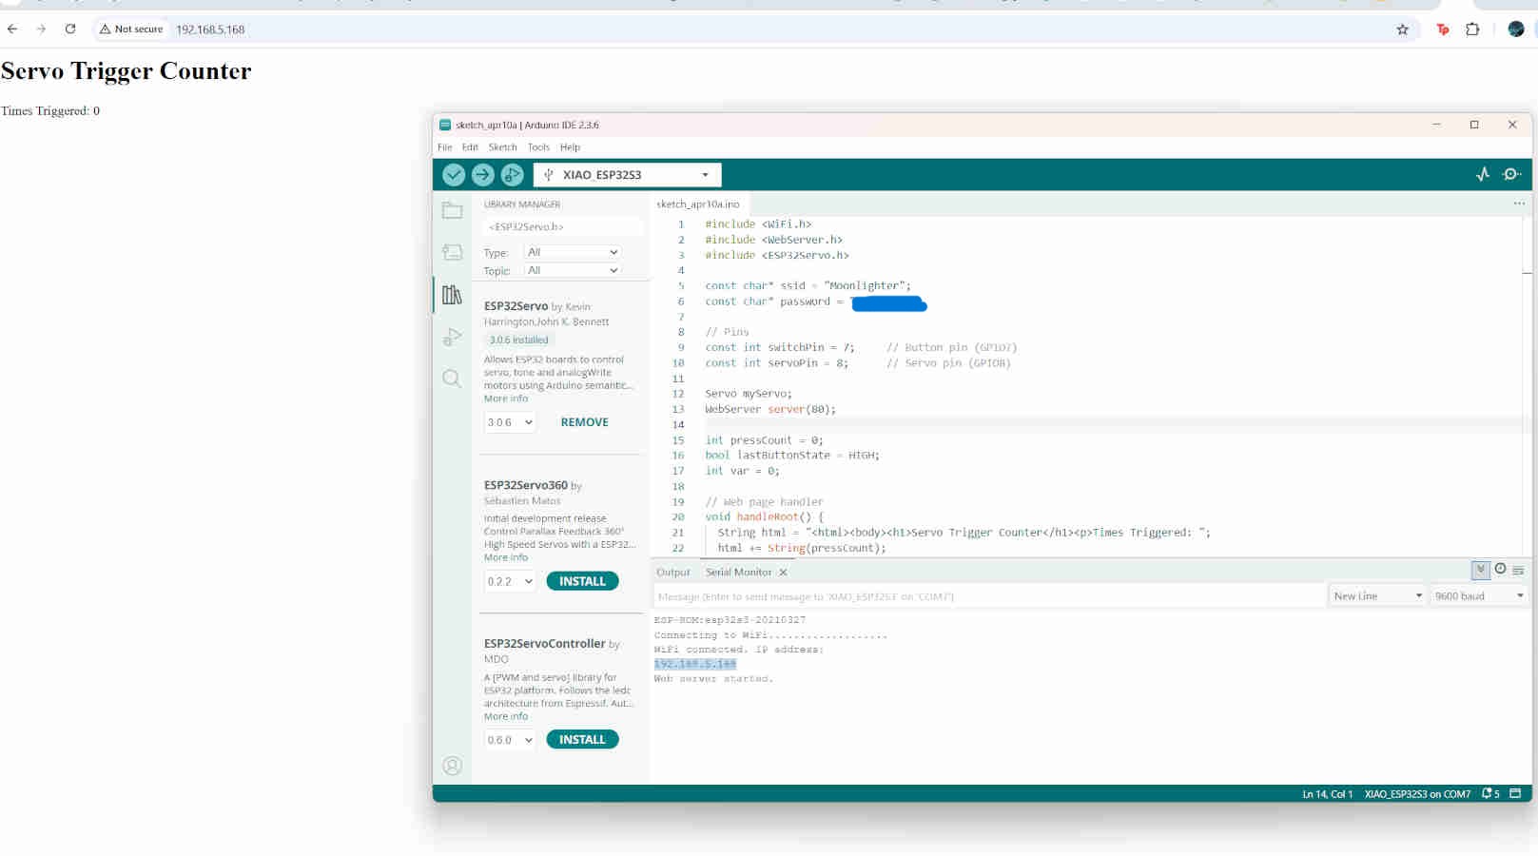This screenshot has height=856, width=1538.
Task: Start the debugger with the Debug button
Action: pos(513,175)
